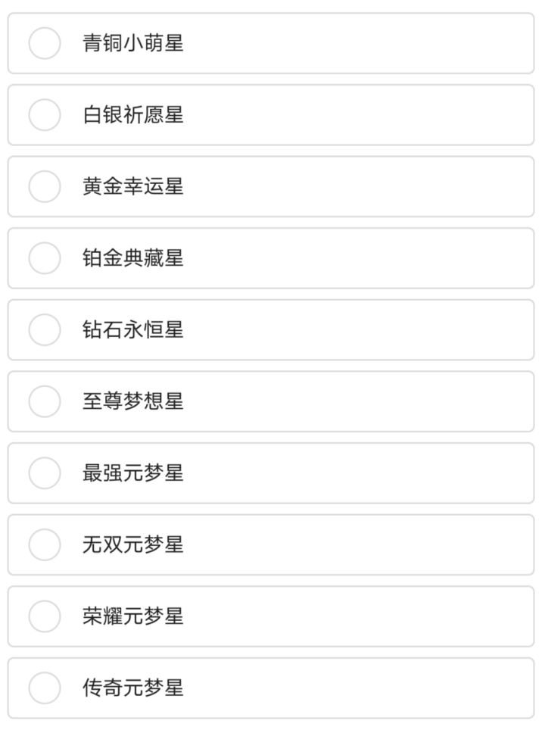Image resolution: width=545 pixels, height=736 pixels.
Task: Select the 白银祈愿星 radio button
Action: [x=45, y=114]
